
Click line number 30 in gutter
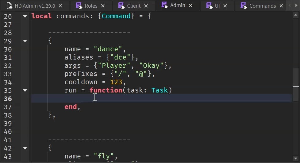tap(8, 49)
